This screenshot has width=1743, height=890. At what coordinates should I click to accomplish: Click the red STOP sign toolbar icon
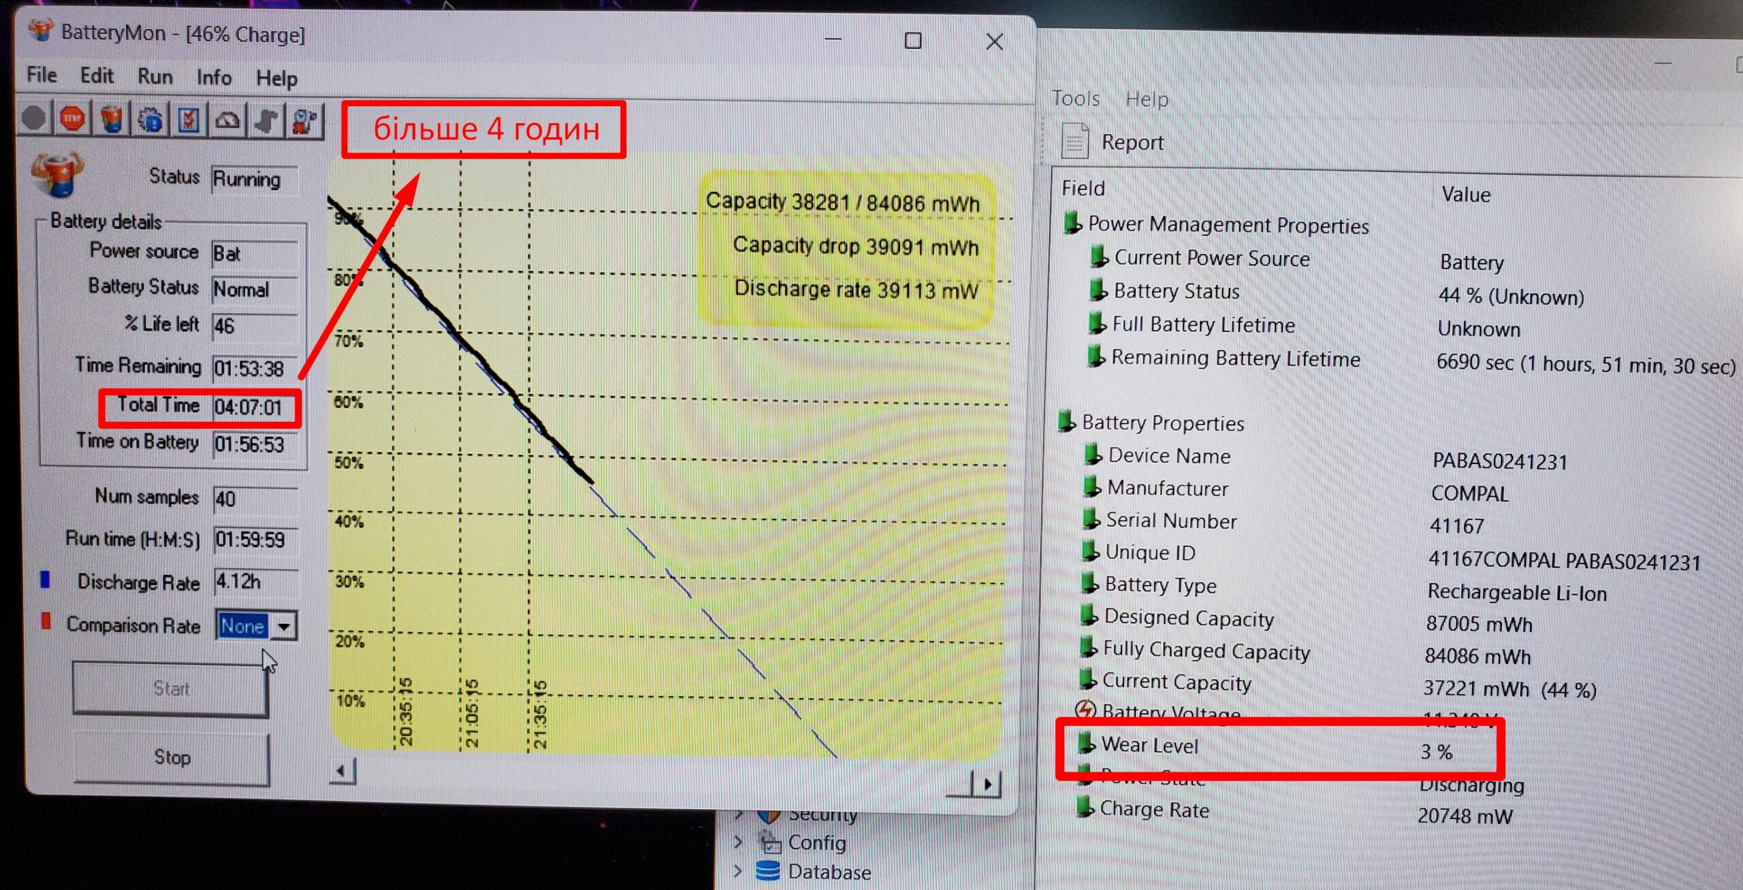tap(73, 119)
